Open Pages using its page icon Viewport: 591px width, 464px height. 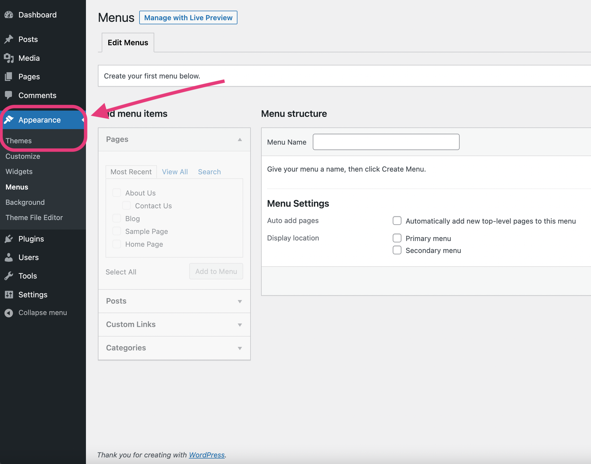tap(9, 76)
